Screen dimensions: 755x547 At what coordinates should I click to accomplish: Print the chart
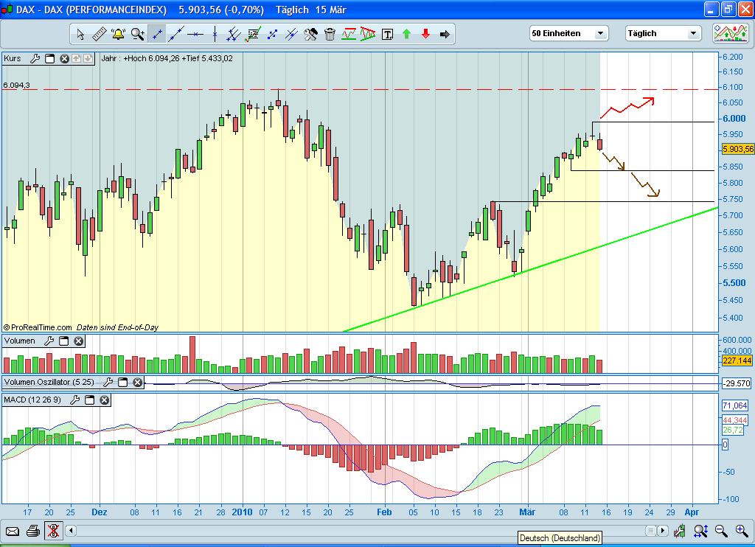click(32, 531)
